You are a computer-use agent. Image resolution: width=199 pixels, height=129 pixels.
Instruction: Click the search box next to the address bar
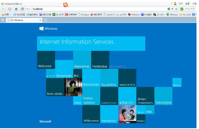point(190,9)
